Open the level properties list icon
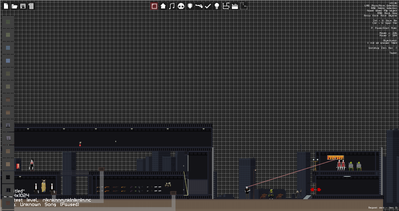Viewport: 399px width, 211px height. pos(31,6)
